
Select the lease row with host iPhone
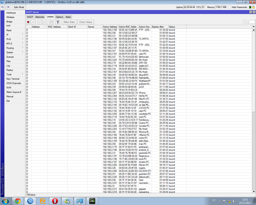(x=139, y=93)
